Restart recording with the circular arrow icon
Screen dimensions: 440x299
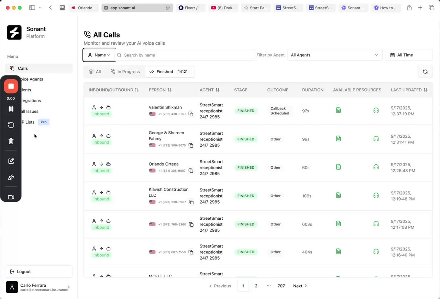[11, 125]
